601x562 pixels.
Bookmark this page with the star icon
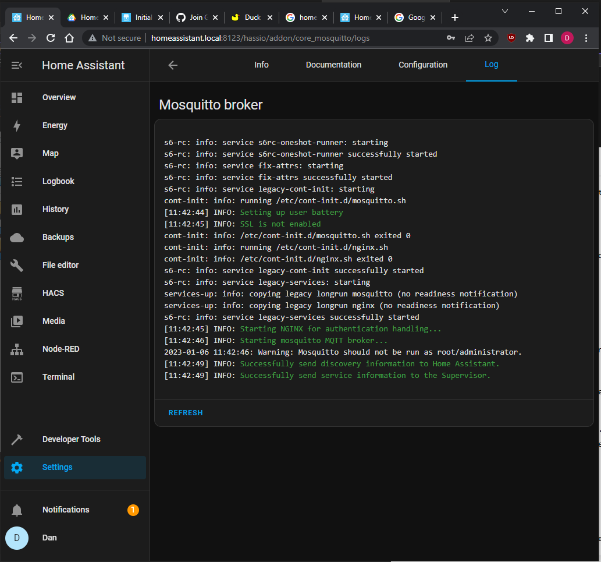pos(488,38)
